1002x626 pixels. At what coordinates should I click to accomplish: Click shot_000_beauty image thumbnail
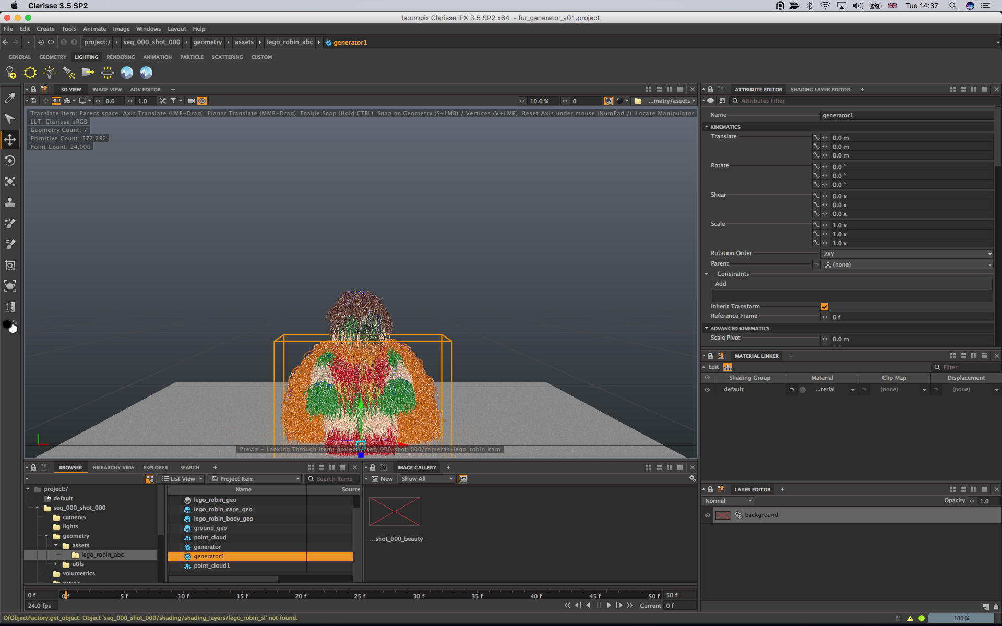click(395, 511)
